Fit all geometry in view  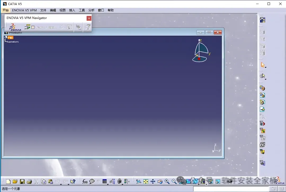tap(146, 181)
